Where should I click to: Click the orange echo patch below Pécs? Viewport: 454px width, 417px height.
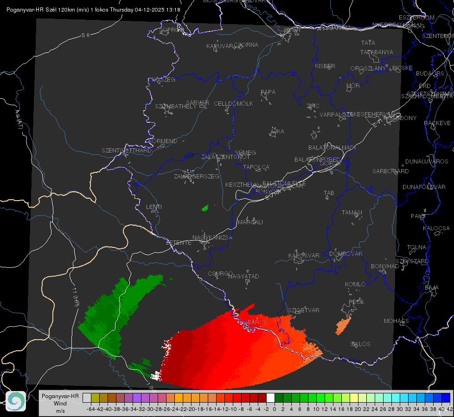click(343, 326)
